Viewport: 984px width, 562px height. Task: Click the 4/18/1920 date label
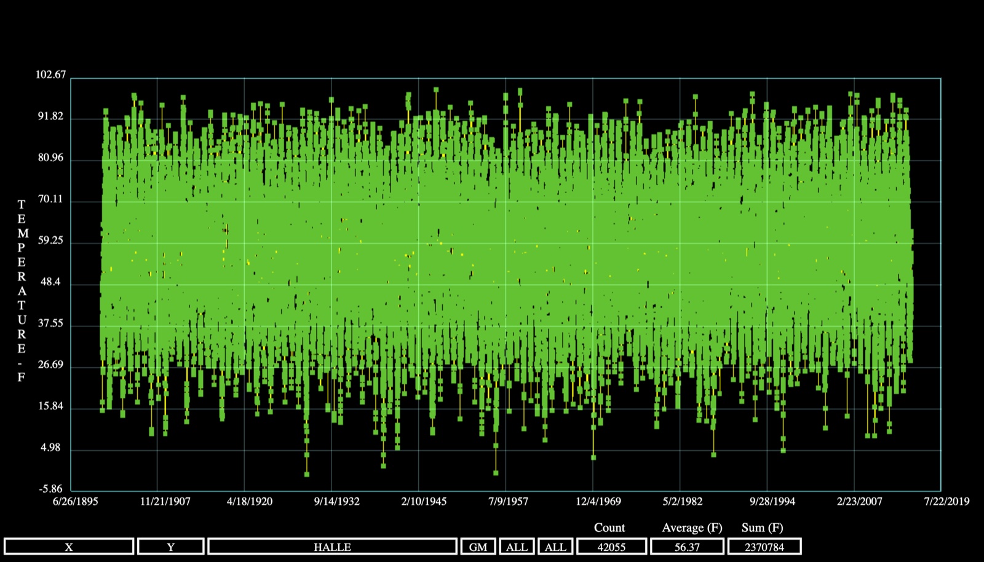point(250,501)
